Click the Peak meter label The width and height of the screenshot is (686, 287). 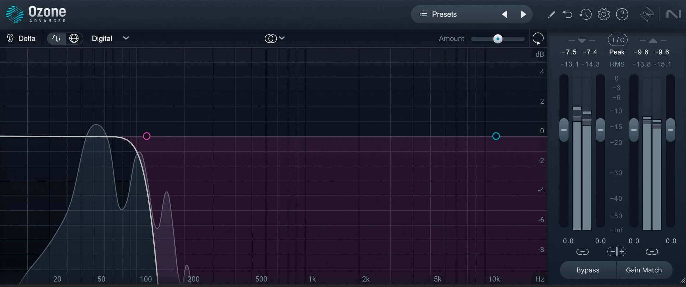click(x=617, y=52)
